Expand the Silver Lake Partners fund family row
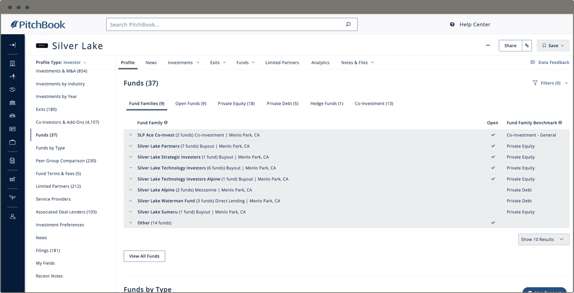Image resolution: width=574 pixels, height=293 pixels. (x=130, y=146)
